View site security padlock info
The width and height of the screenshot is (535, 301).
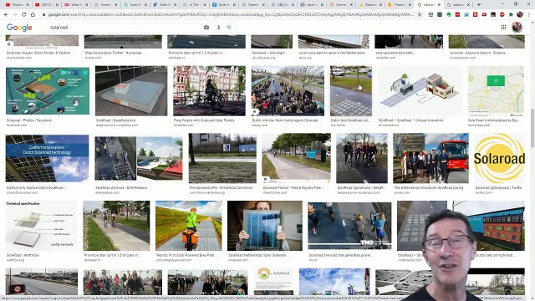[x=43, y=15]
